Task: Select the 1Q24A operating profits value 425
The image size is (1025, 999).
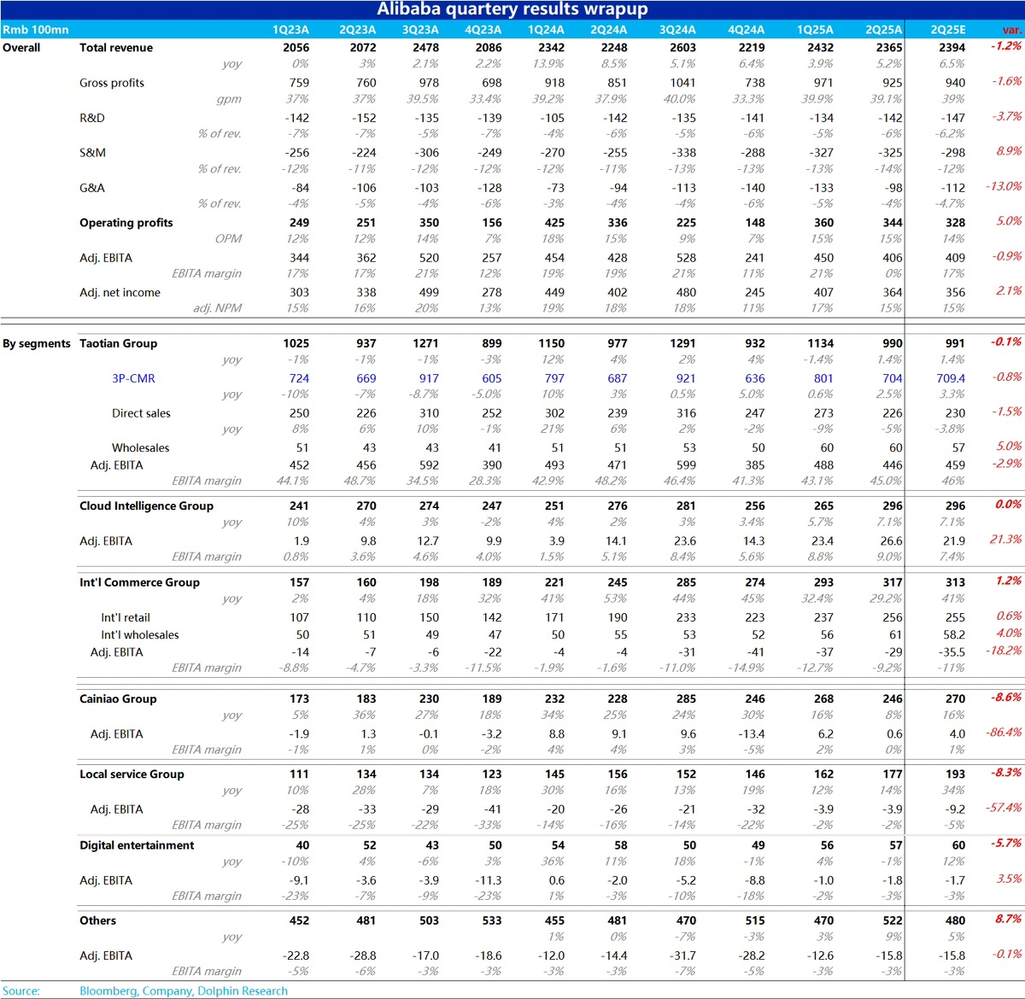Action: [x=554, y=223]
